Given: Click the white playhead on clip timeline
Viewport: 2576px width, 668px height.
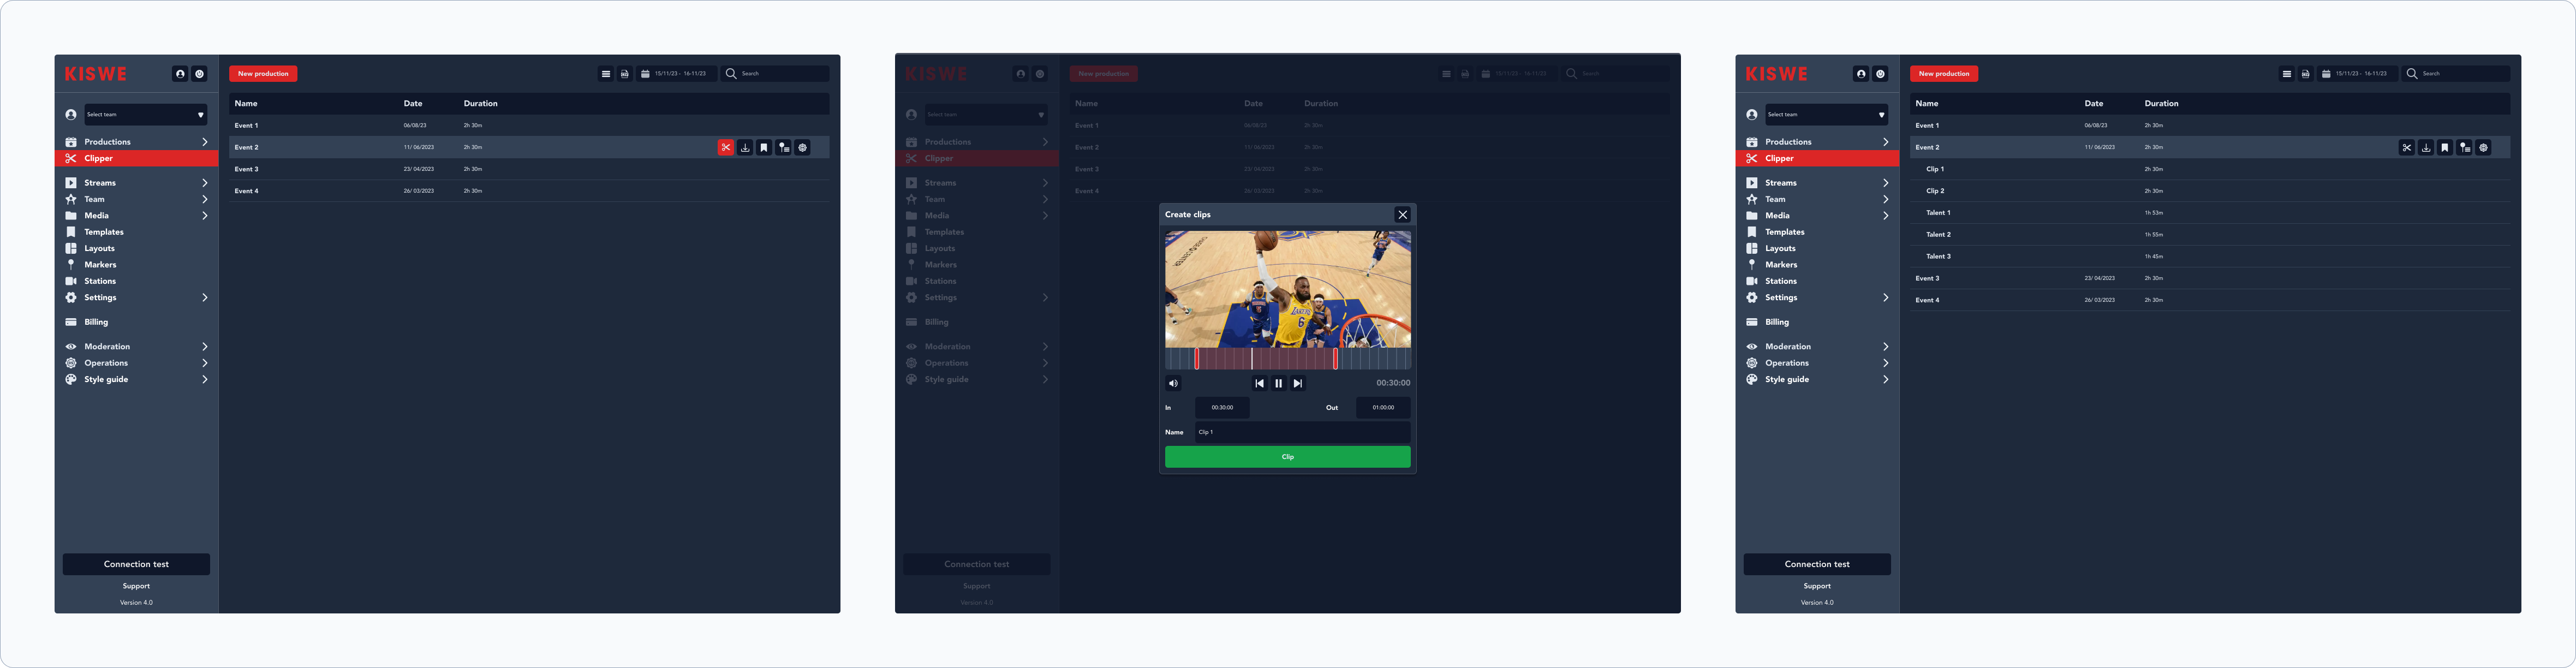Looking at the screenshot, I should tap(1252, 359).
